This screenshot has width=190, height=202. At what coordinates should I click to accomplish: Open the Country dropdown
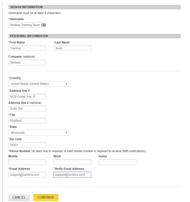[39, 84]
